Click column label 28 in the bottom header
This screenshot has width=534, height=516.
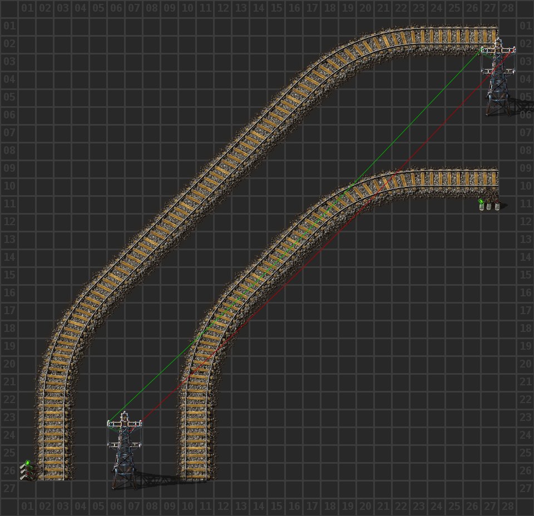(x=507, y=506)
